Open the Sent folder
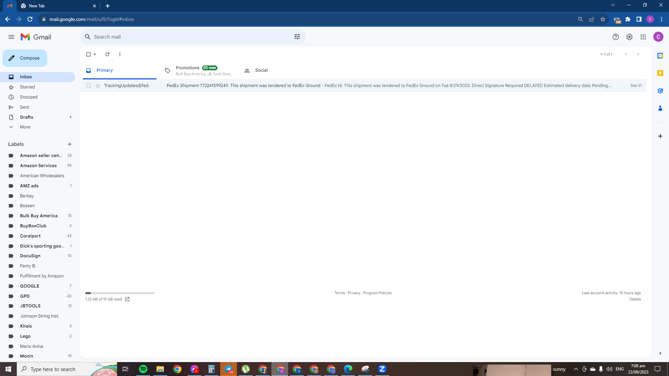The width and height of the screenshot is (669, 376). tap(38, 107)
